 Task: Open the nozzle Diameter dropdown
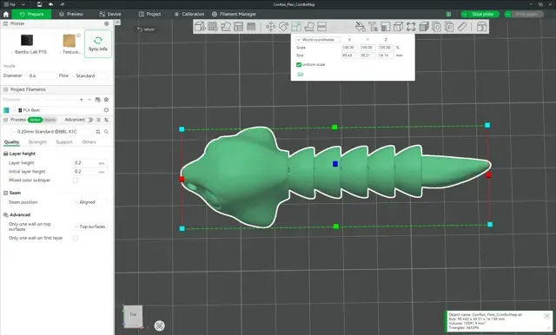coord(41,76)
